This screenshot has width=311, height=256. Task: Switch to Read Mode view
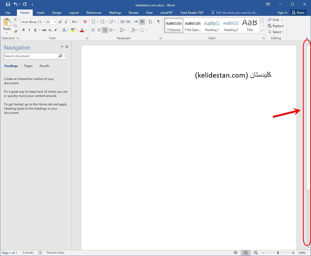click(235, 253)
